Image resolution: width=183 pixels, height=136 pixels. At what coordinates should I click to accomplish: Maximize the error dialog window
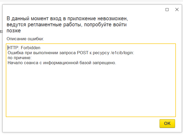[167, 9]
